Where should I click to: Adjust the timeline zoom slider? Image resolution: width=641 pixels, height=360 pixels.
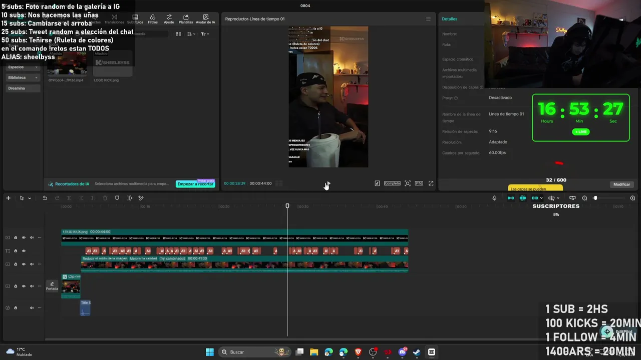point(595,198)
